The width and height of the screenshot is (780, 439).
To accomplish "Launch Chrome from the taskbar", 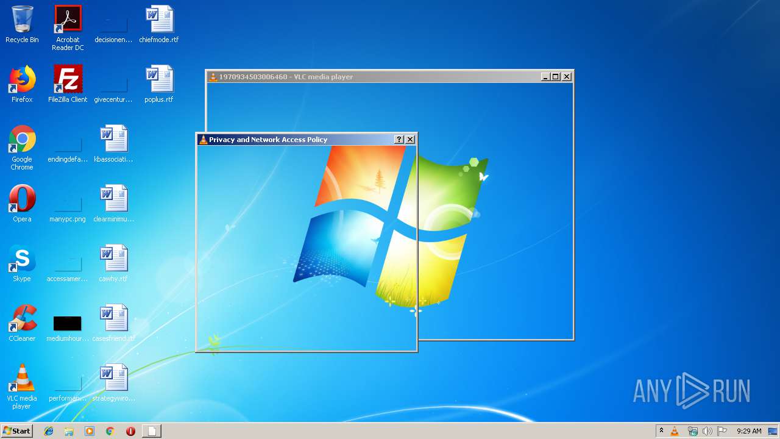I will pos(110,431).
